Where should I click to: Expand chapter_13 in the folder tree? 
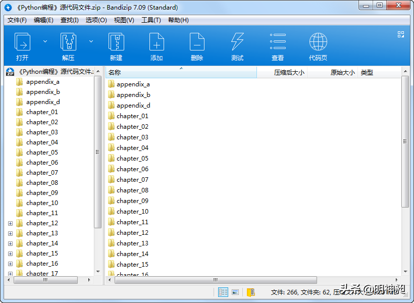(10, 233)
